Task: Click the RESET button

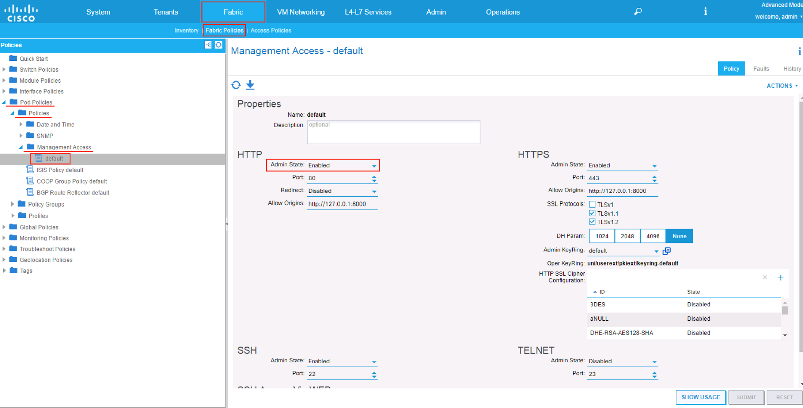Action: pyautogui.click(x=784, y=397)
